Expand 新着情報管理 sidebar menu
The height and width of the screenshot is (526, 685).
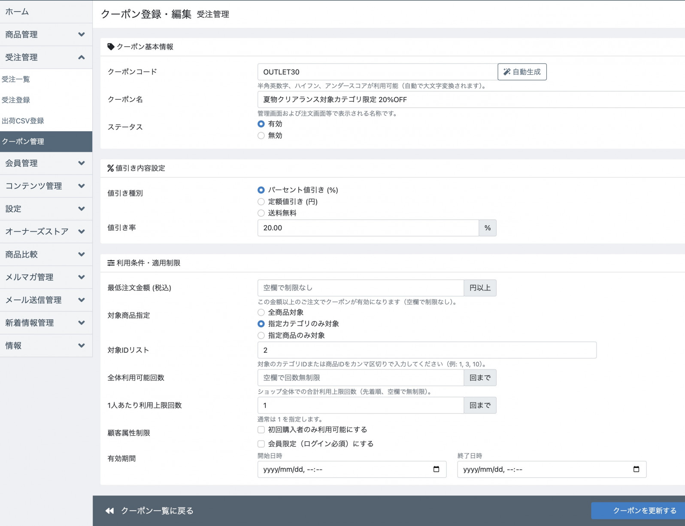point(46,322)
